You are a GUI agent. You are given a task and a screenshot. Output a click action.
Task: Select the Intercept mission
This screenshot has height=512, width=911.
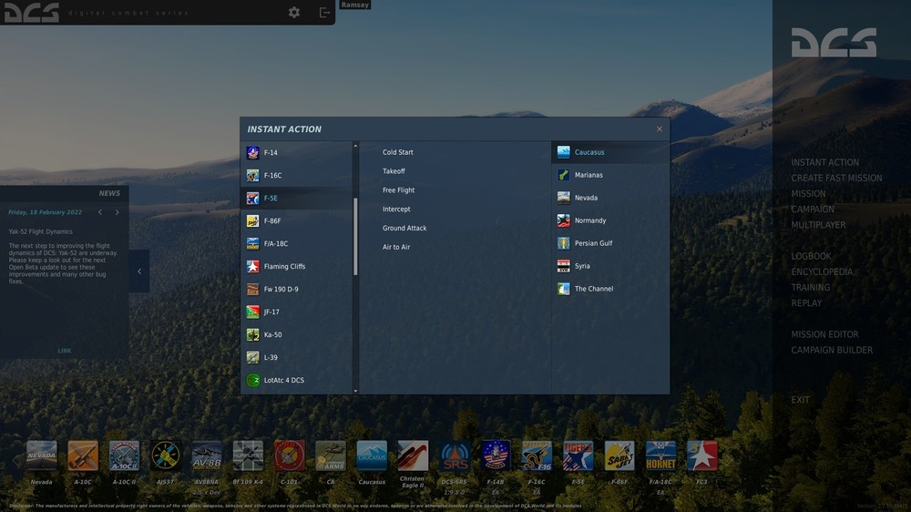click(396, 210)
